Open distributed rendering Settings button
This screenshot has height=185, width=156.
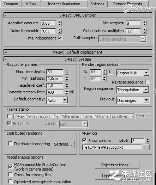pyautogui.click(x=64, y=144)
